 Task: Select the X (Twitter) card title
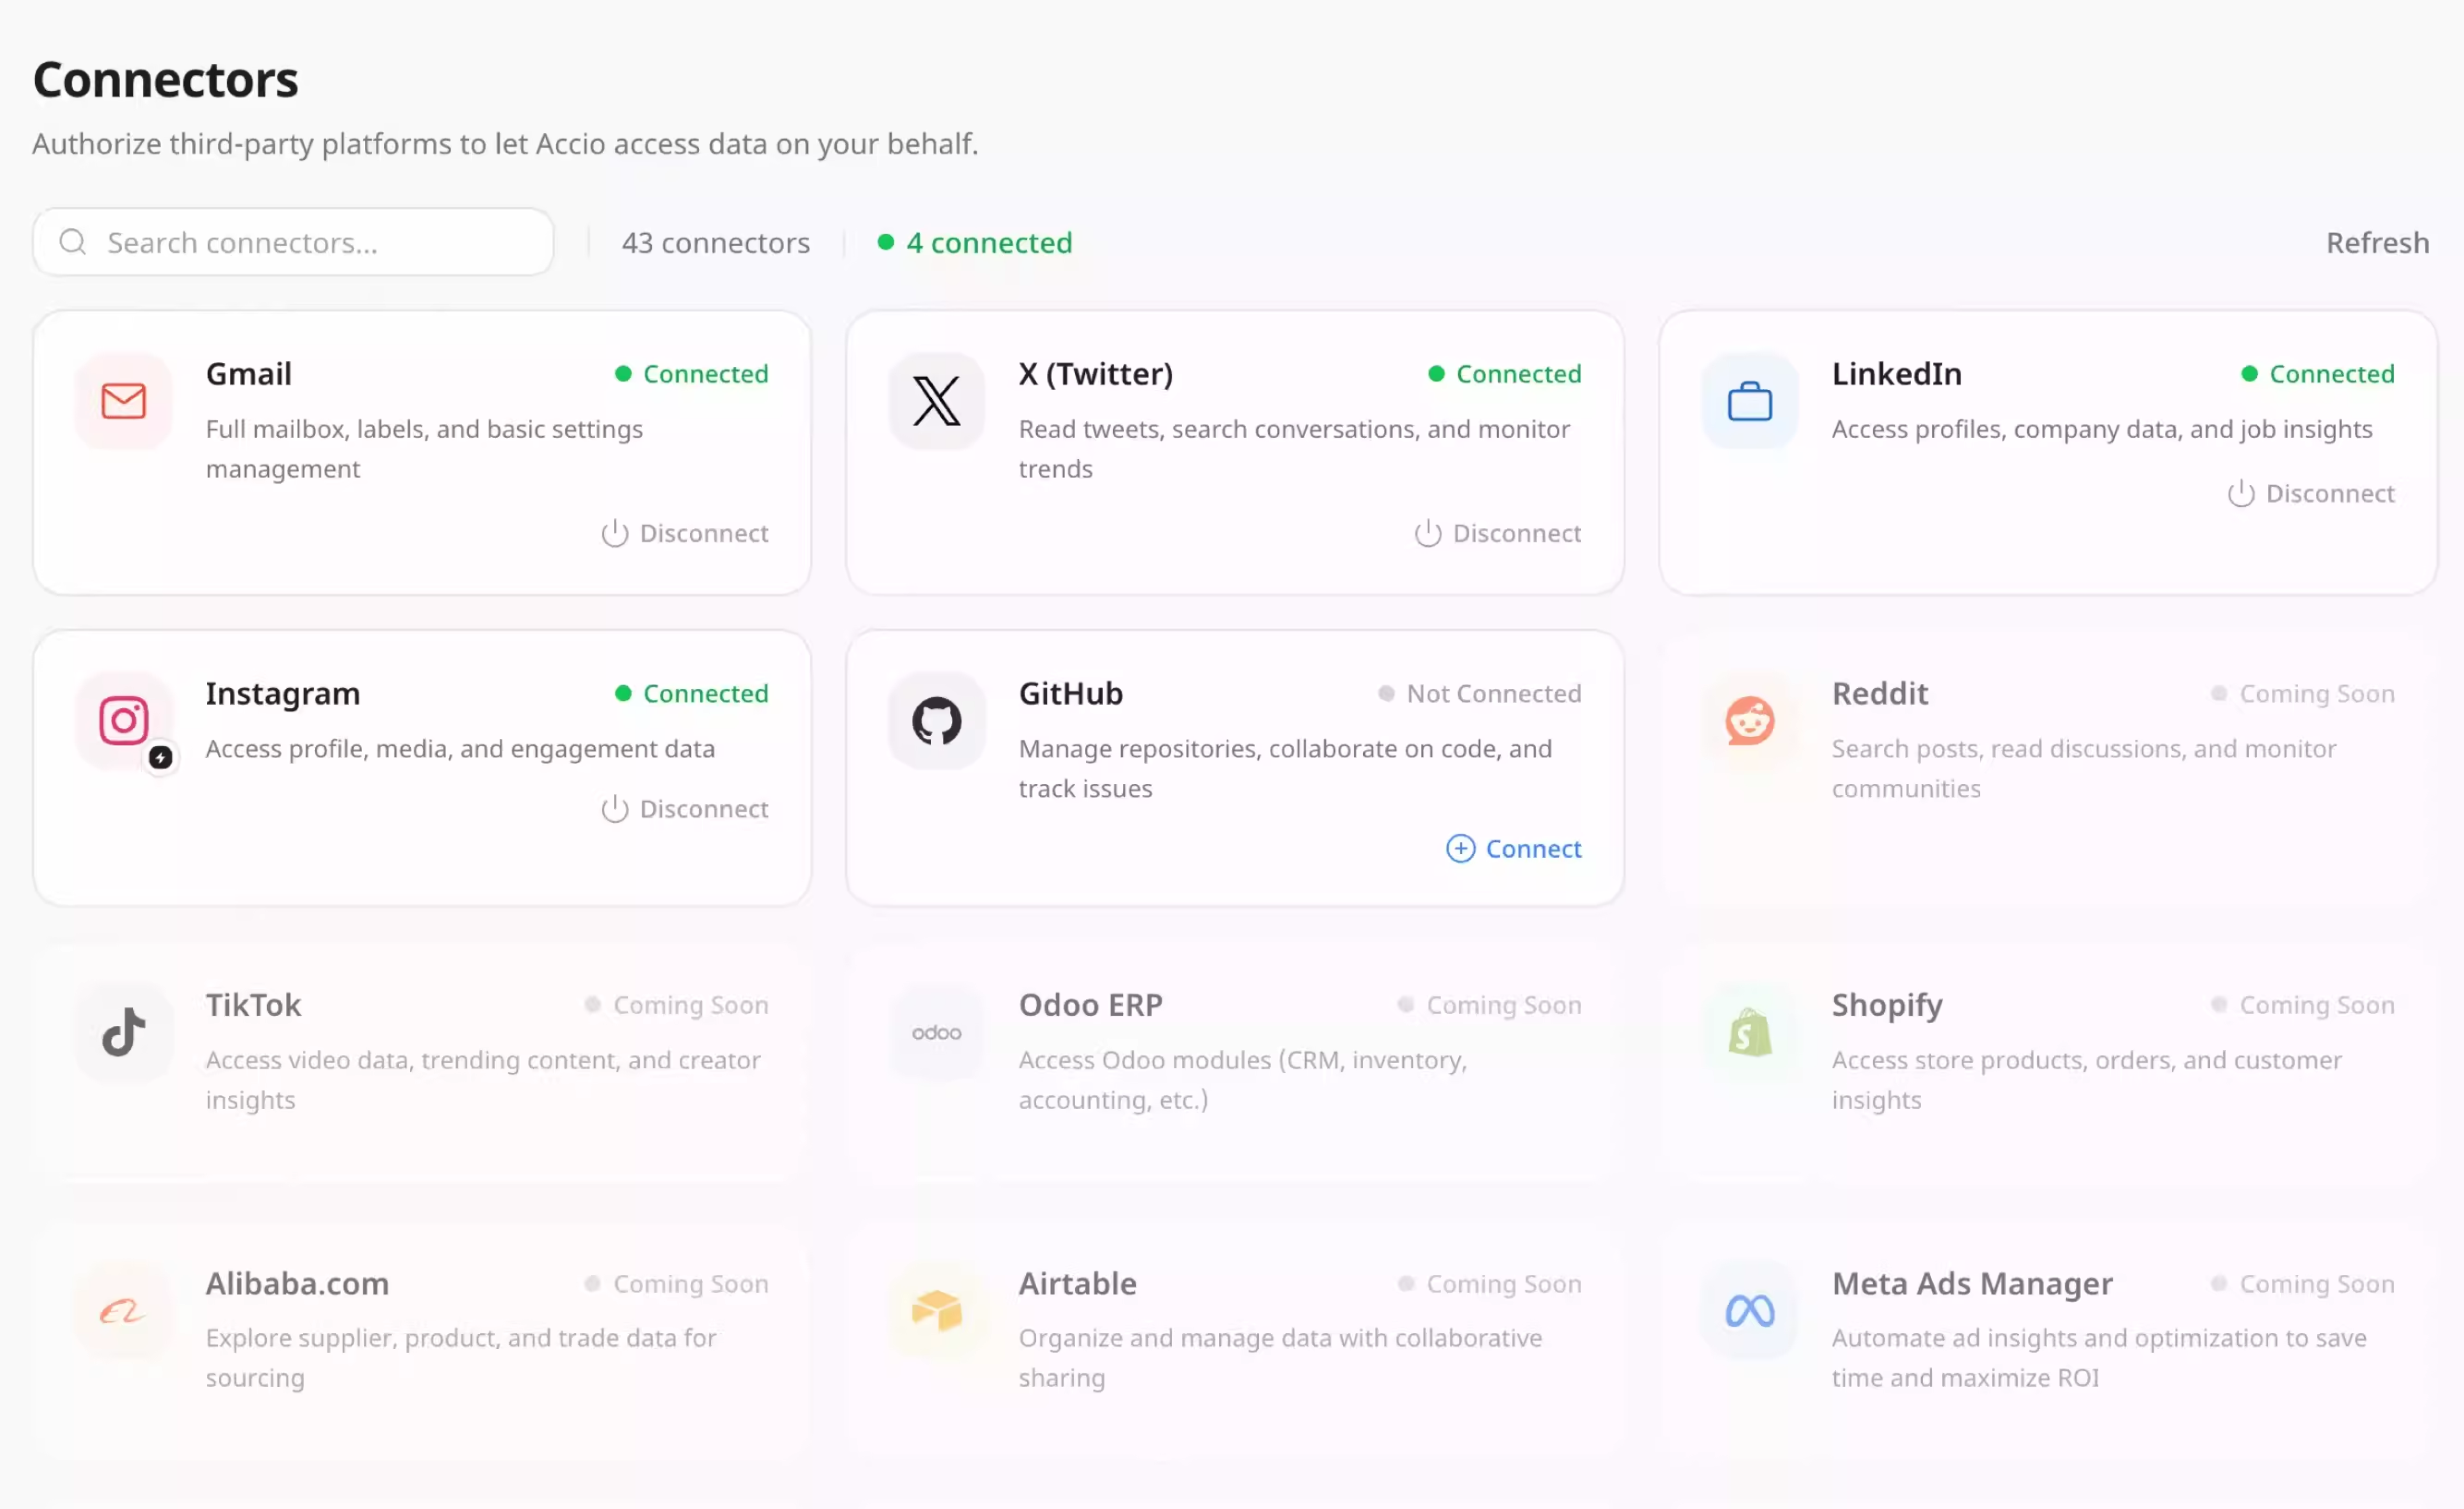coord(1096,374)
